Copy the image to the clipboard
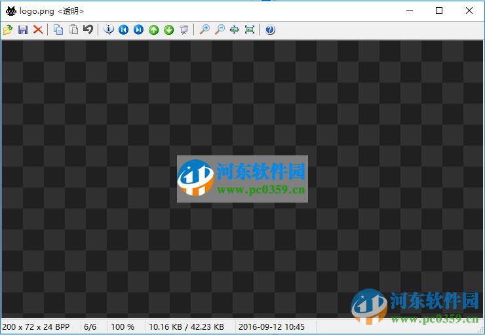The image size is (485, 335). [58, 30]
